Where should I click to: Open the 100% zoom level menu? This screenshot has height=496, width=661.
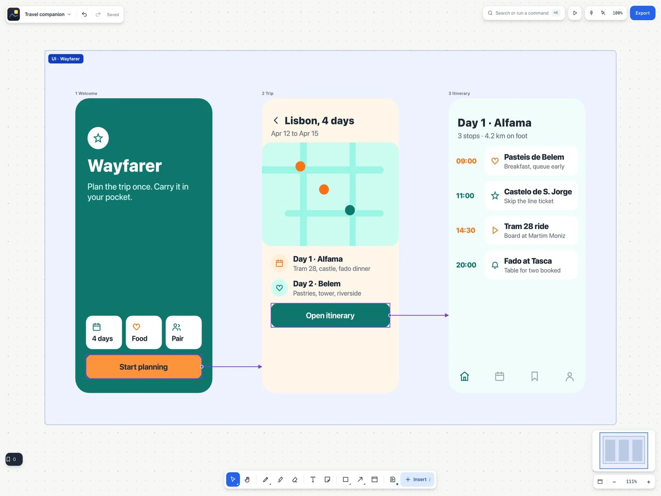point(617,13)
